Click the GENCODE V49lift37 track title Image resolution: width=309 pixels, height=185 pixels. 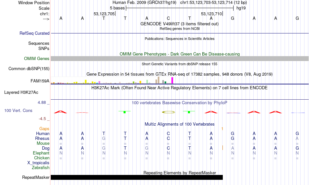point(179,24)
